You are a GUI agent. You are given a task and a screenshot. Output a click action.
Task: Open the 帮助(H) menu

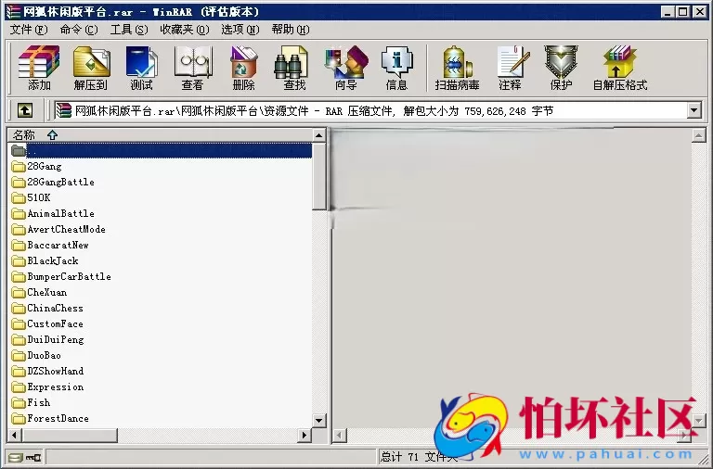291,30
